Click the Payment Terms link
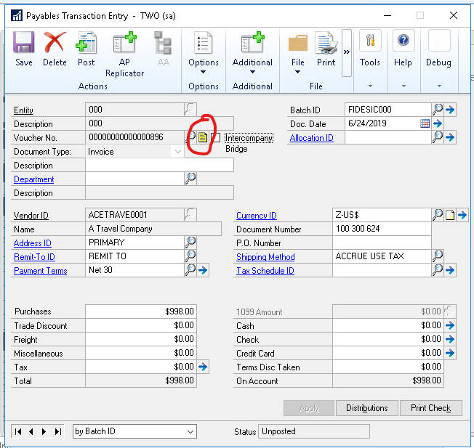Screen dimensions: 474x448 (x=40, y=271)
